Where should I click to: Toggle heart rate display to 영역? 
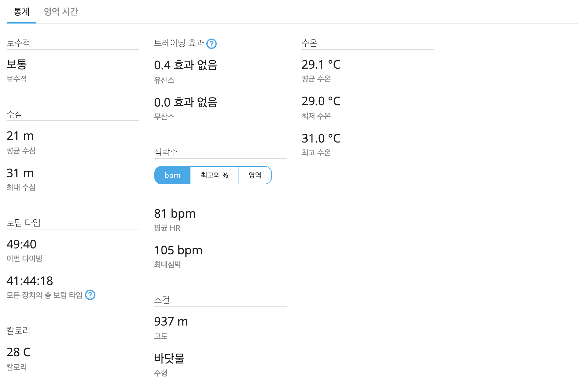click(x=255, y=175)
